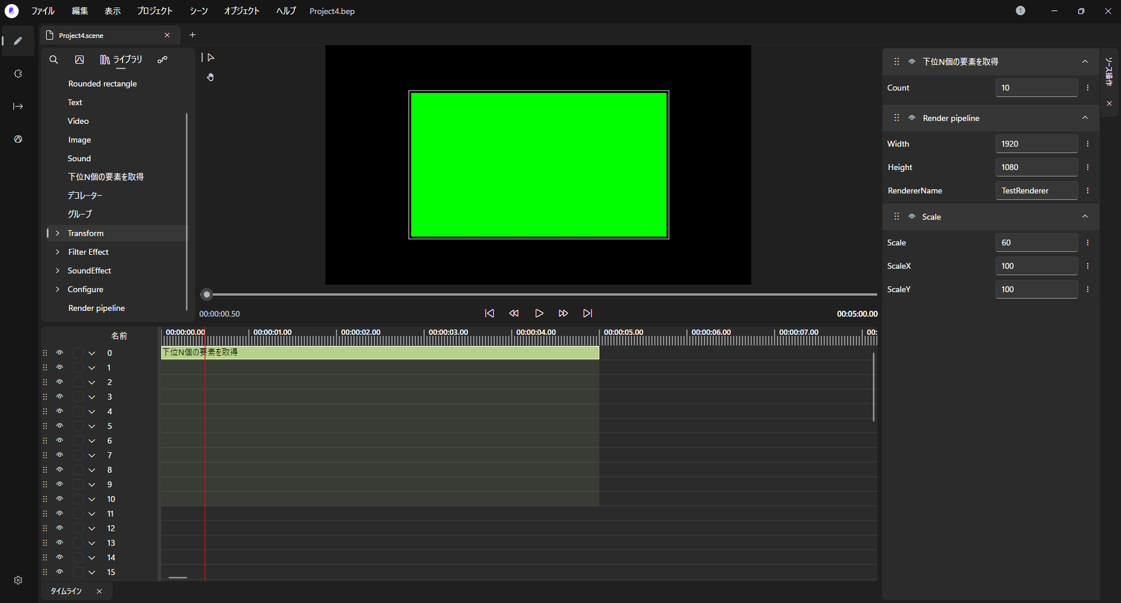Image resolution: width=1121 pixels, height=603 pixels.
Task: Toggle visibility of the Render pipeline component
Action: (x=911, y=117)
